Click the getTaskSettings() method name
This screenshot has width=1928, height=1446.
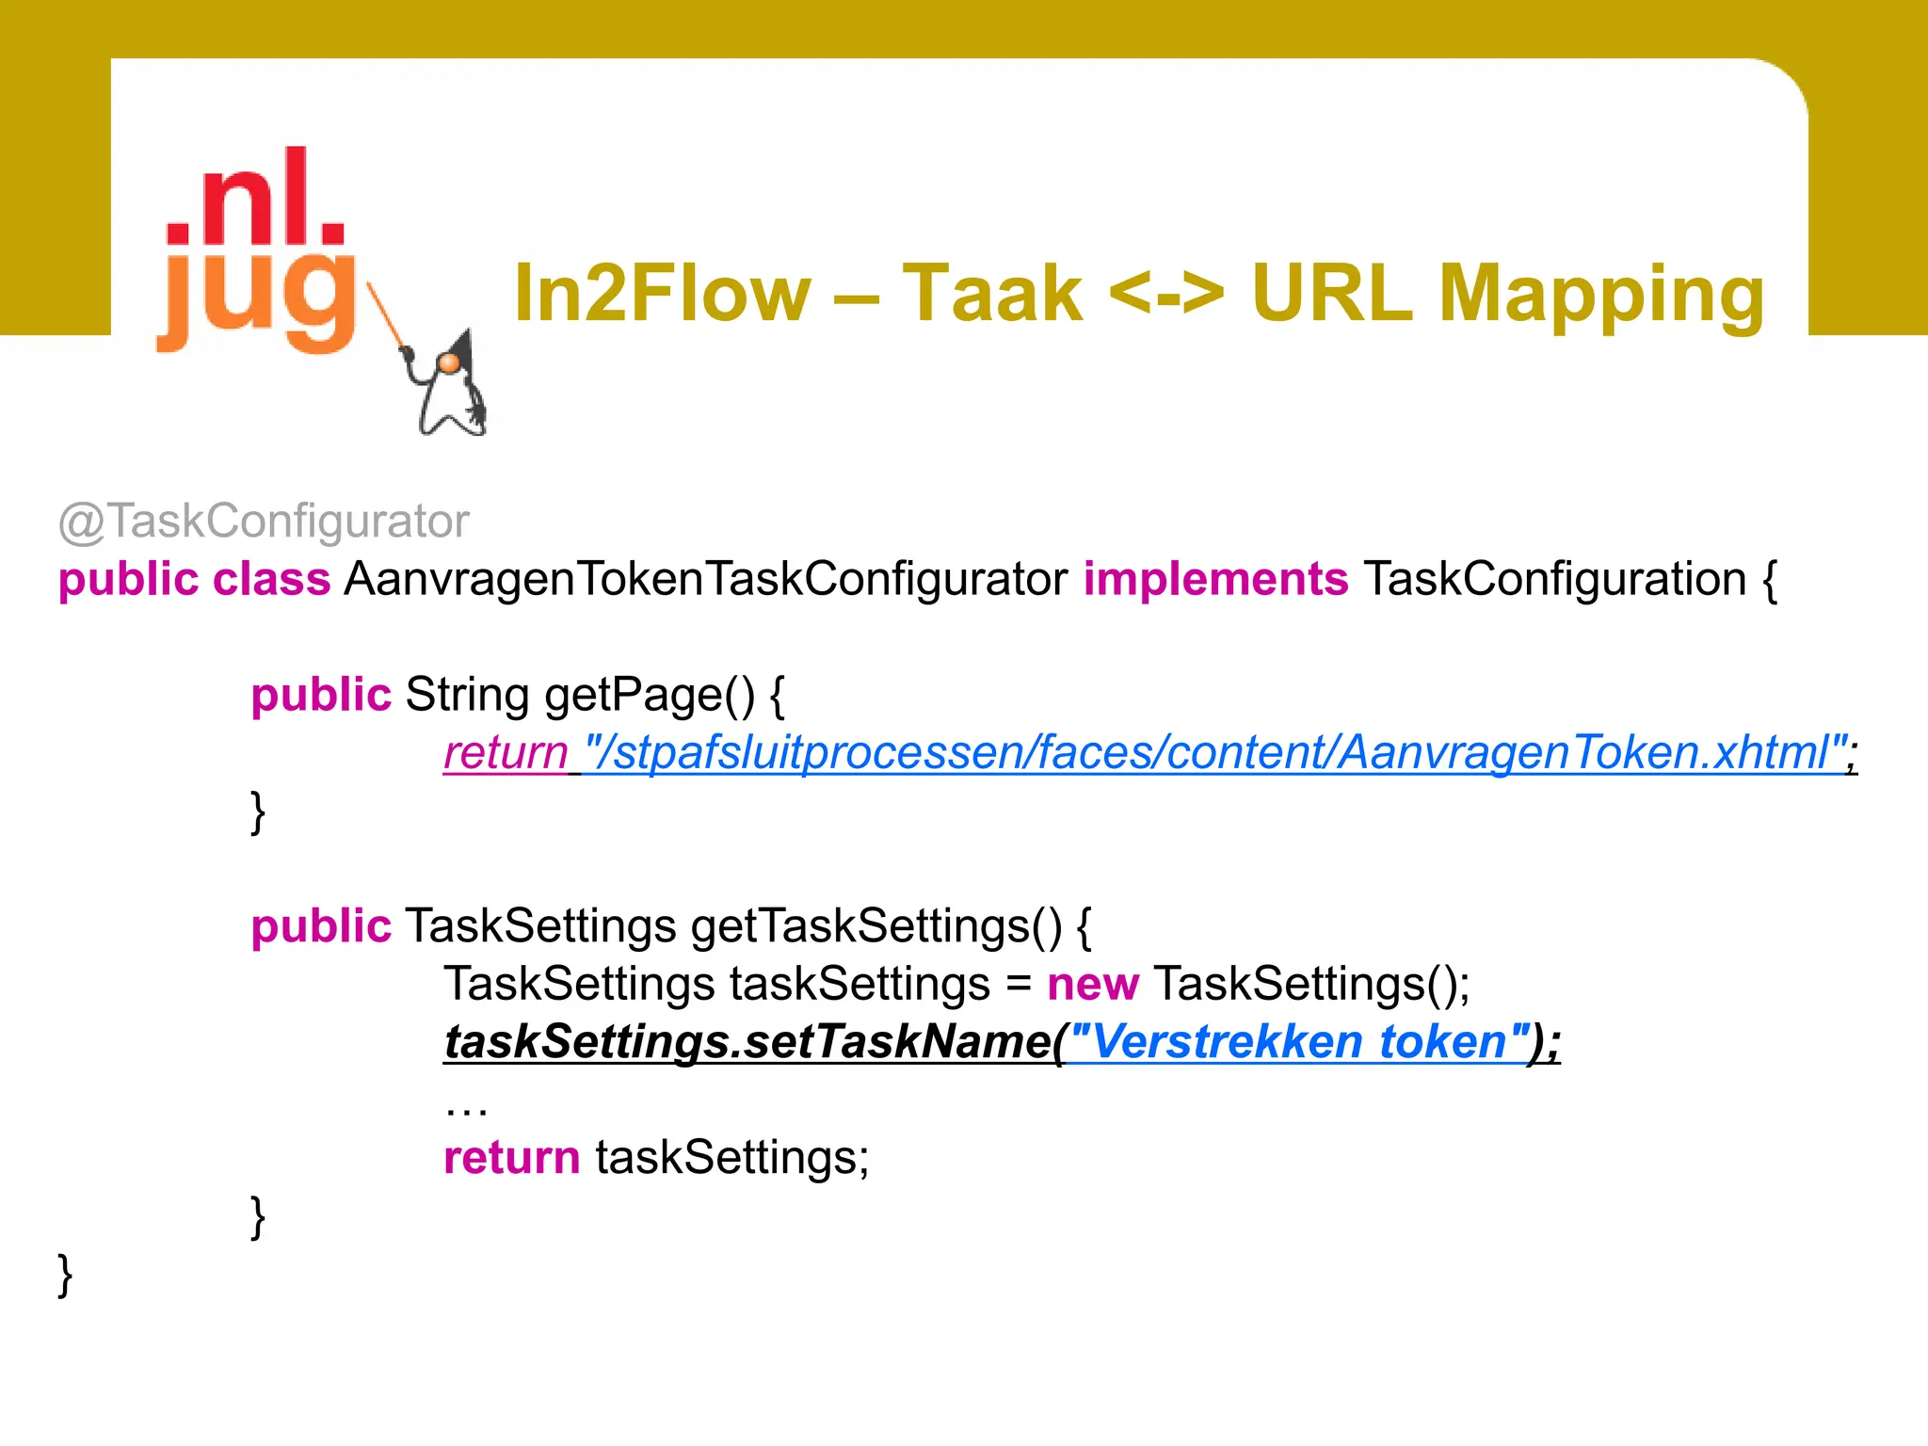[x=876, y=926]
